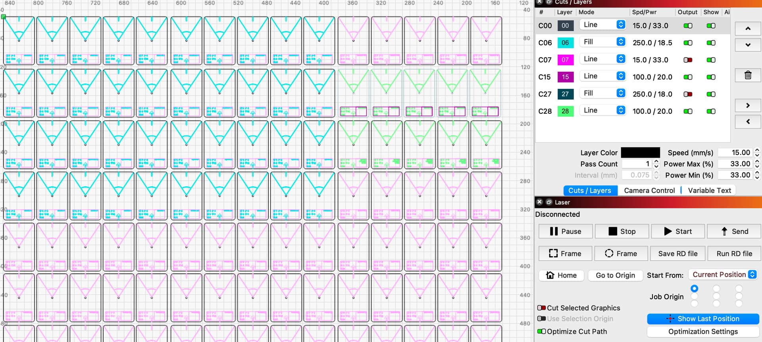Toggle Show for layer C07
The height and width of the screenshot is (342, 762).
(711, 60)
